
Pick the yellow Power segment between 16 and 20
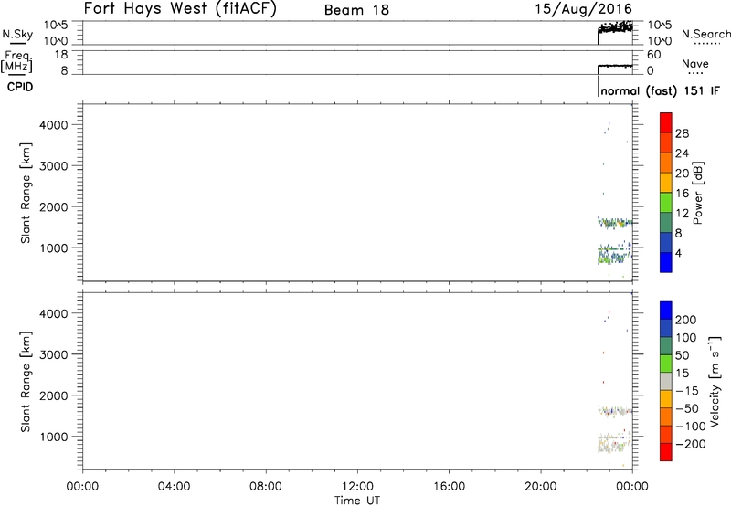666,183
